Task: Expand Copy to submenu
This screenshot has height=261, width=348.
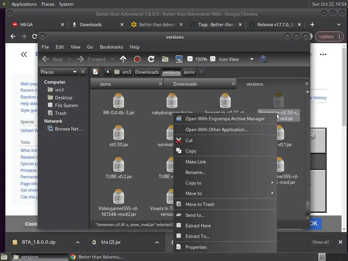Action: (x=225, y=183)
